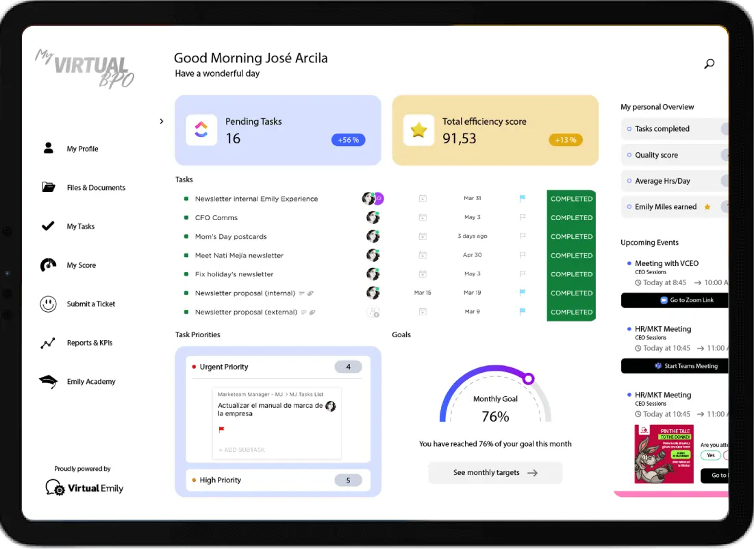Click Go to Zoom Link button

point(675,300)
